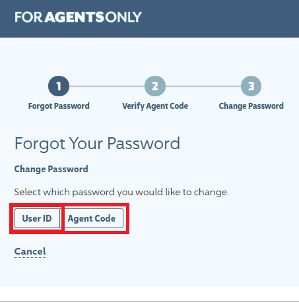
Task: Cancel the password reset process
Action: coord(30,251)
